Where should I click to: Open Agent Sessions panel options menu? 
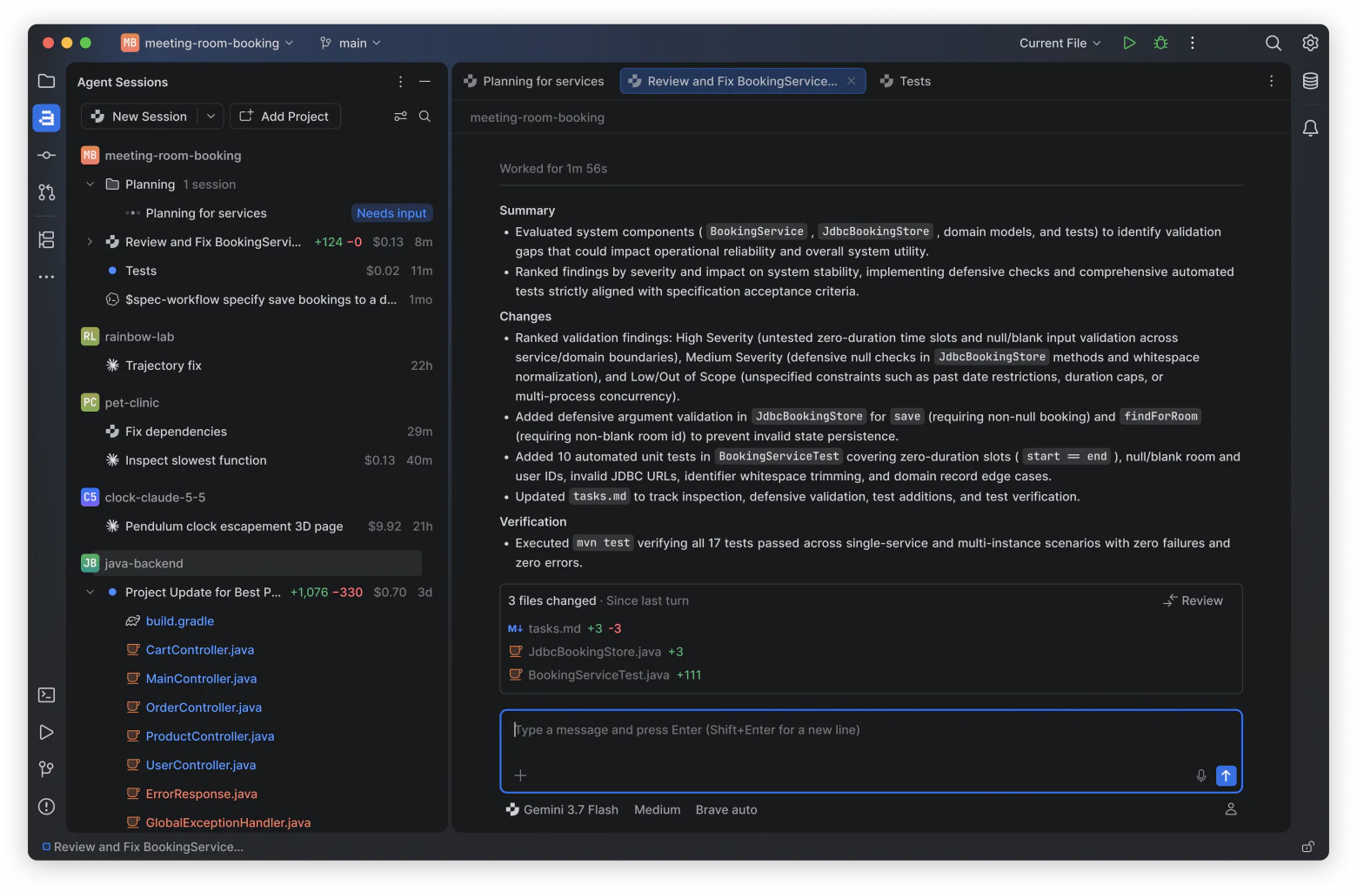point(400,81)
